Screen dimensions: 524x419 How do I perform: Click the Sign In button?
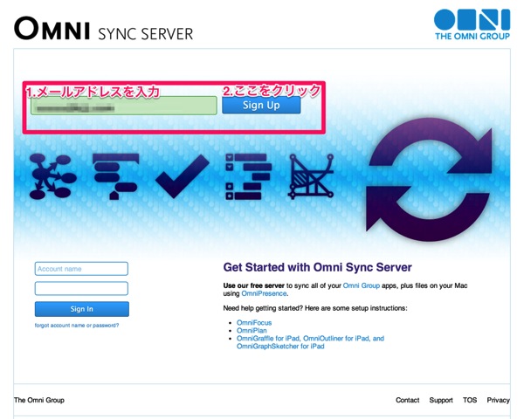[x=82, y=309]
